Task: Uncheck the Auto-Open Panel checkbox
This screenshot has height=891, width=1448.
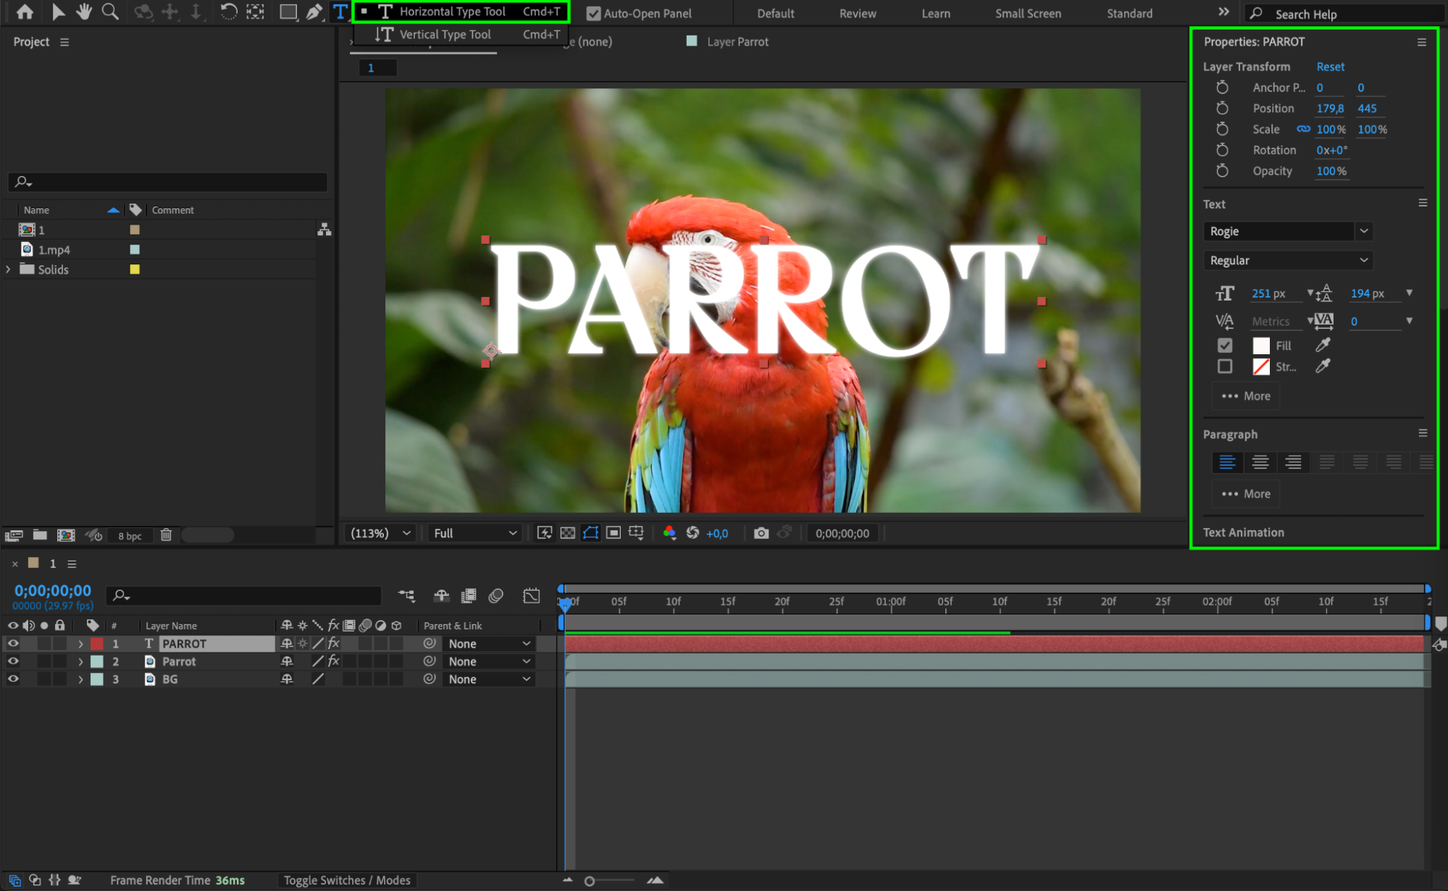Action: click(593, 13)
